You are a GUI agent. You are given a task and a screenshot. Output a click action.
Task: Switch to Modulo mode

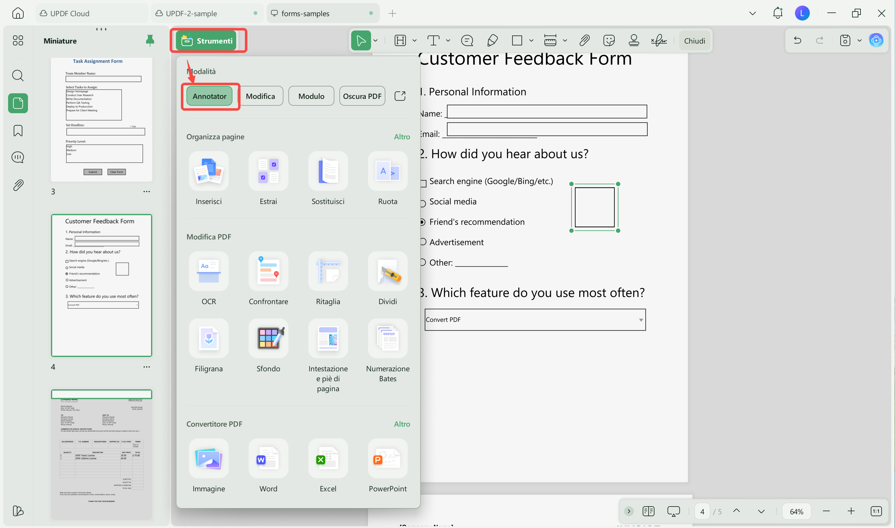[311, 96]
